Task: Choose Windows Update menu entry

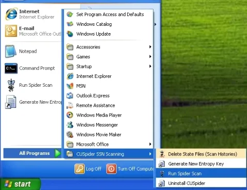Action: (x=108, y=34)
